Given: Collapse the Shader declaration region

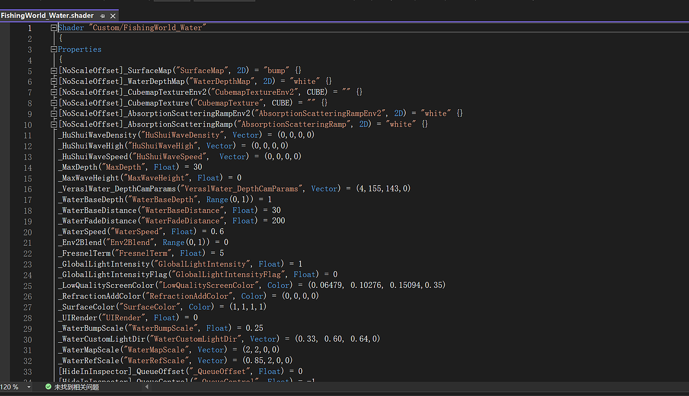Looking at the screenshot, I should (53, 27).
